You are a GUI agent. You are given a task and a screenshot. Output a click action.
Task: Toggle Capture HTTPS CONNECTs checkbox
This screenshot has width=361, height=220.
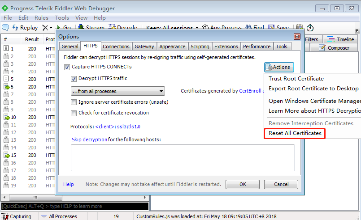coord(67,67)
